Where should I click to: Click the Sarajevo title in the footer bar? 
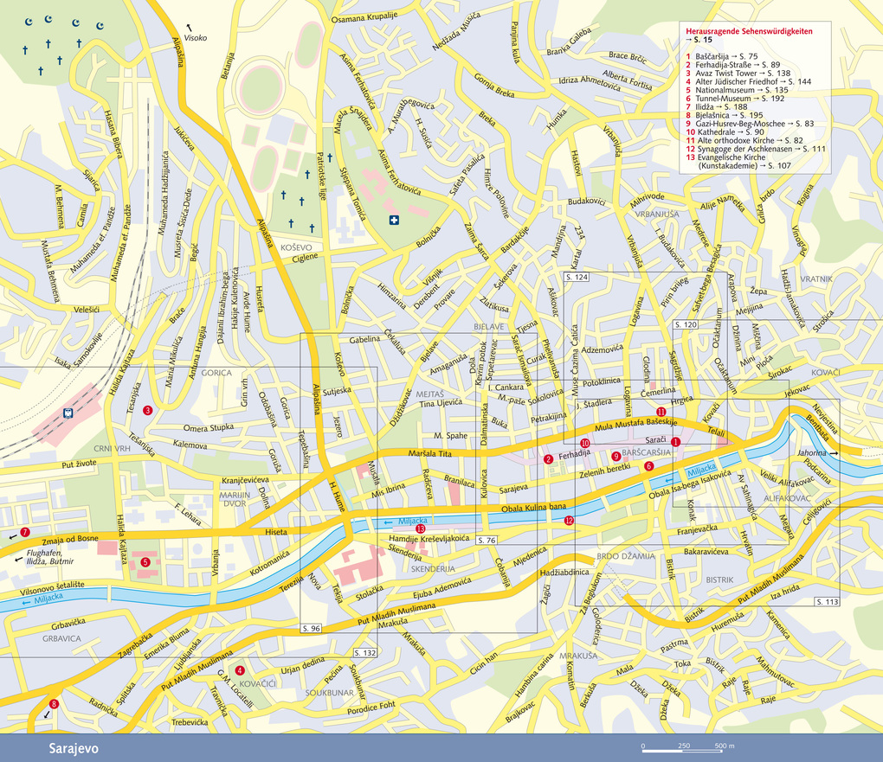(x=74, y=747)
